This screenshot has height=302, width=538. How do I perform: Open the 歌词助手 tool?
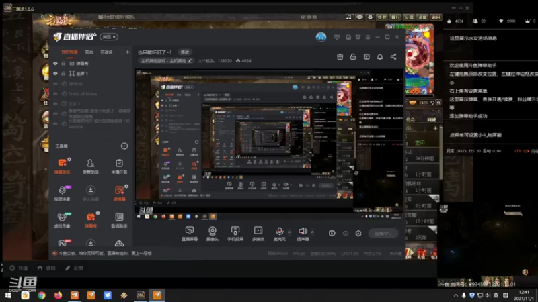tap(119, 221)
